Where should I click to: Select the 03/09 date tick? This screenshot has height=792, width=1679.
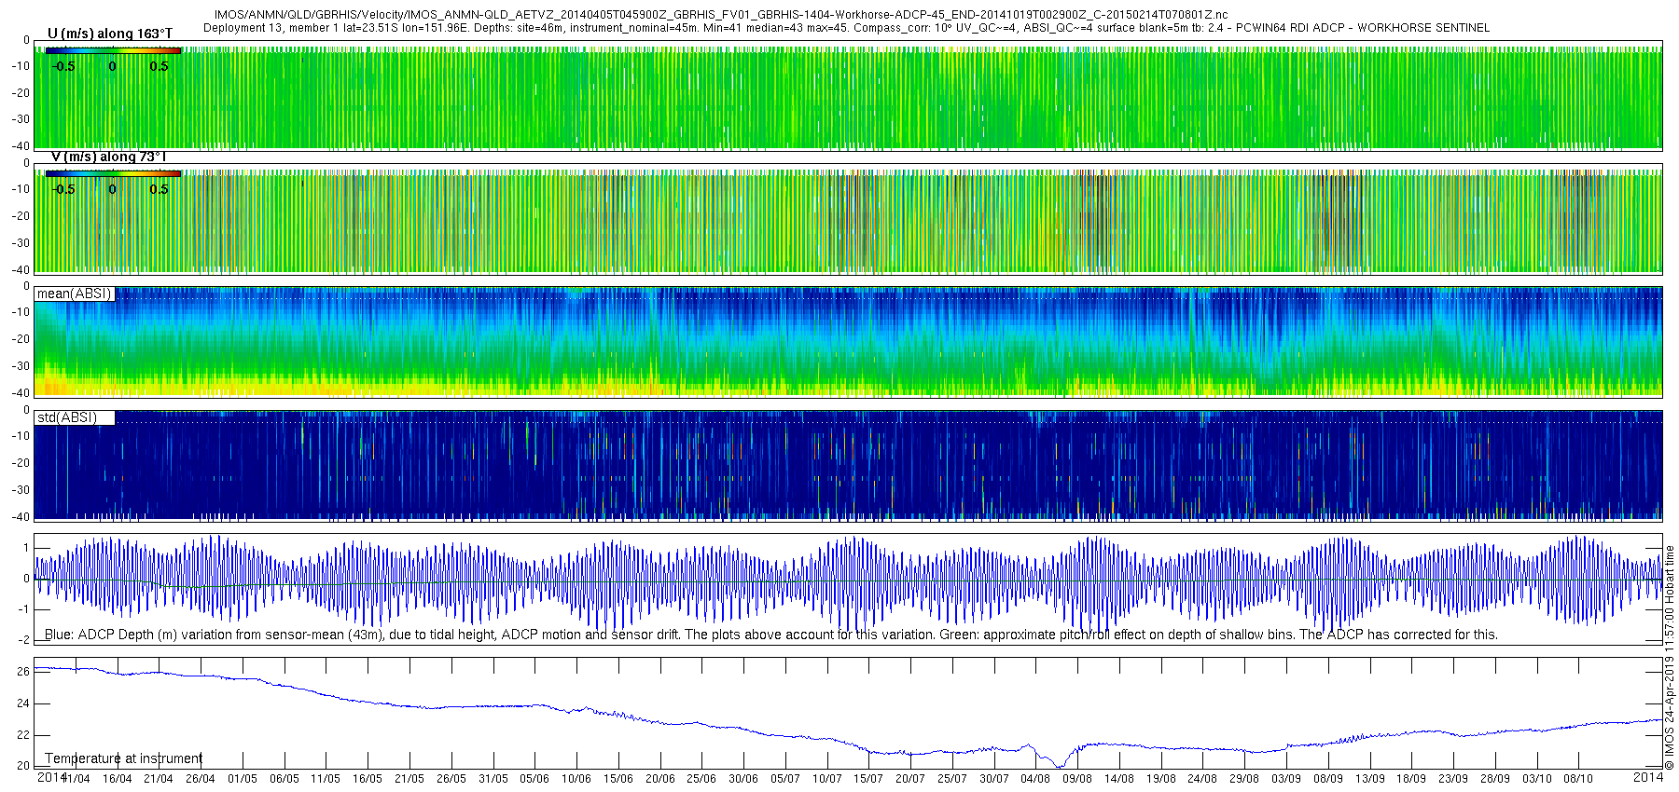click(x=1285, y=778)
